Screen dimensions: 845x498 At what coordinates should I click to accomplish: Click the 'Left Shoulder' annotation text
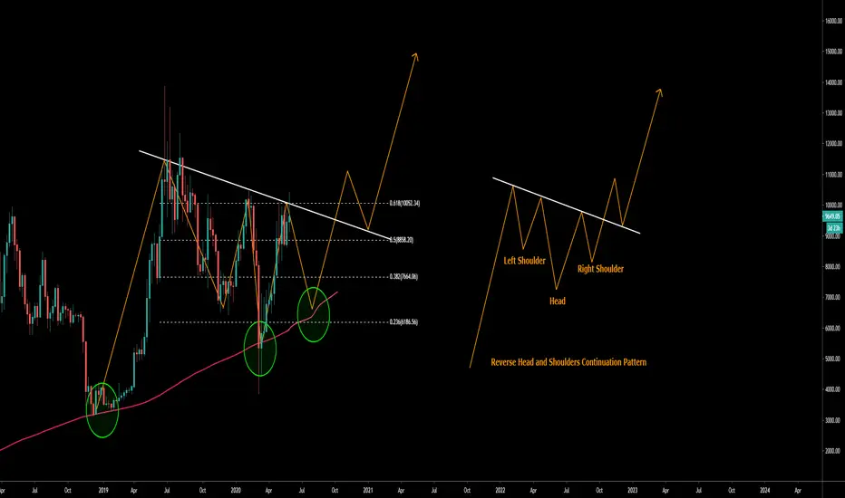click(x=524, y=261)
